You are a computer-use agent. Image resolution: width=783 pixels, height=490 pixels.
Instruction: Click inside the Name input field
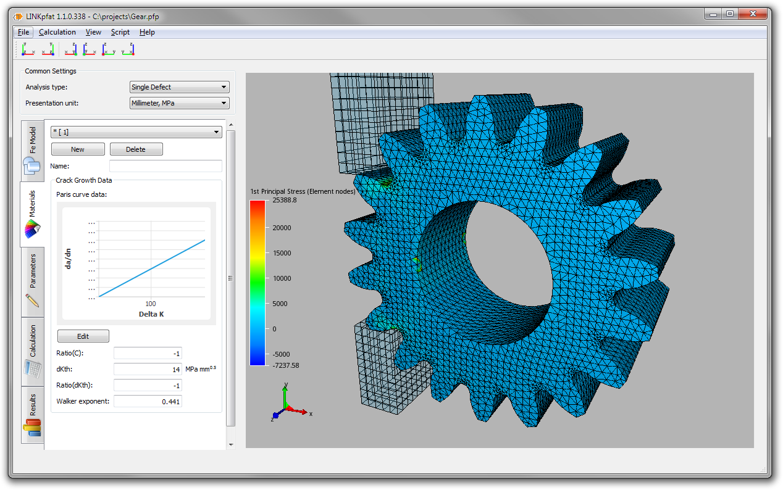click(165, 165)
